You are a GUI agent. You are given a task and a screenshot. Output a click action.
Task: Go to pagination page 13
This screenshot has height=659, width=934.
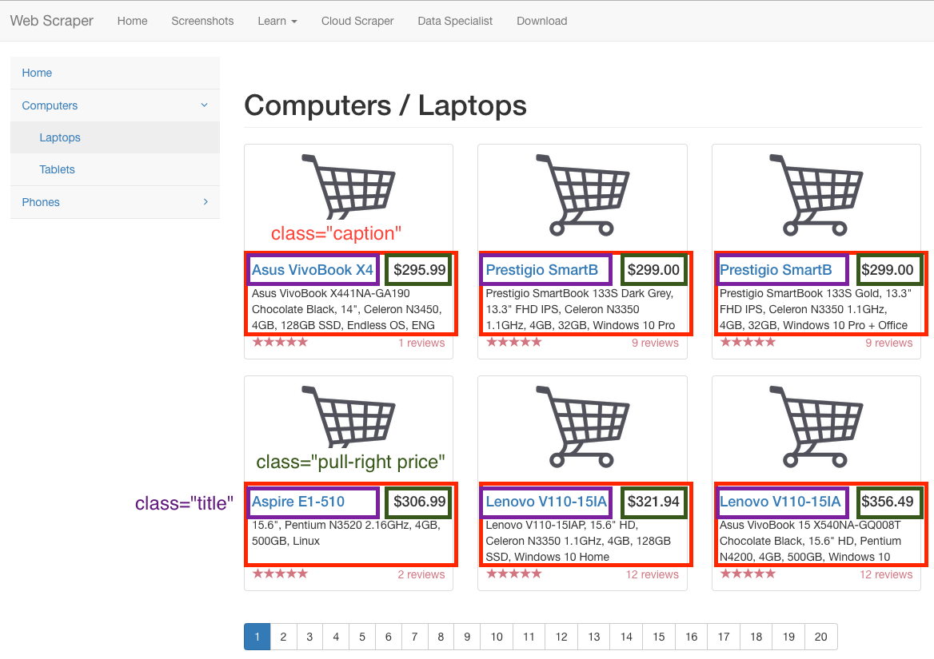click(x=594, y=637)
